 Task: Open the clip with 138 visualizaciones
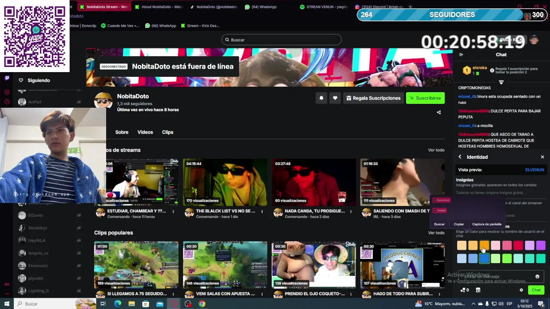[x=314, y=265]
